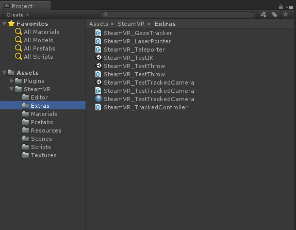
Task: Select the Project tab
Action: point(25,6)
